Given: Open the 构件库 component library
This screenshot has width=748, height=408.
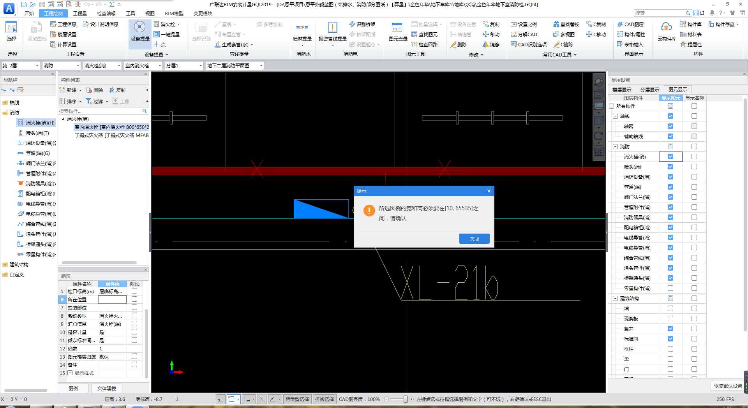Looking at the screenshot, I should (x=691, y=24).
